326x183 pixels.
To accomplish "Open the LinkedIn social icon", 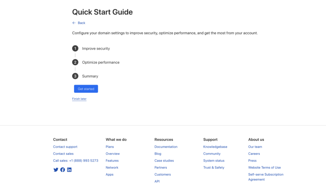I will tap(69, 170).
